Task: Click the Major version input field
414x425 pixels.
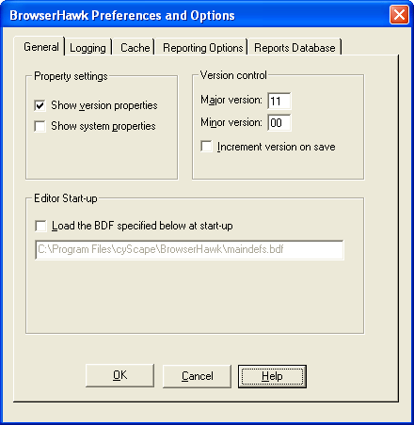Action: [279, 101]
